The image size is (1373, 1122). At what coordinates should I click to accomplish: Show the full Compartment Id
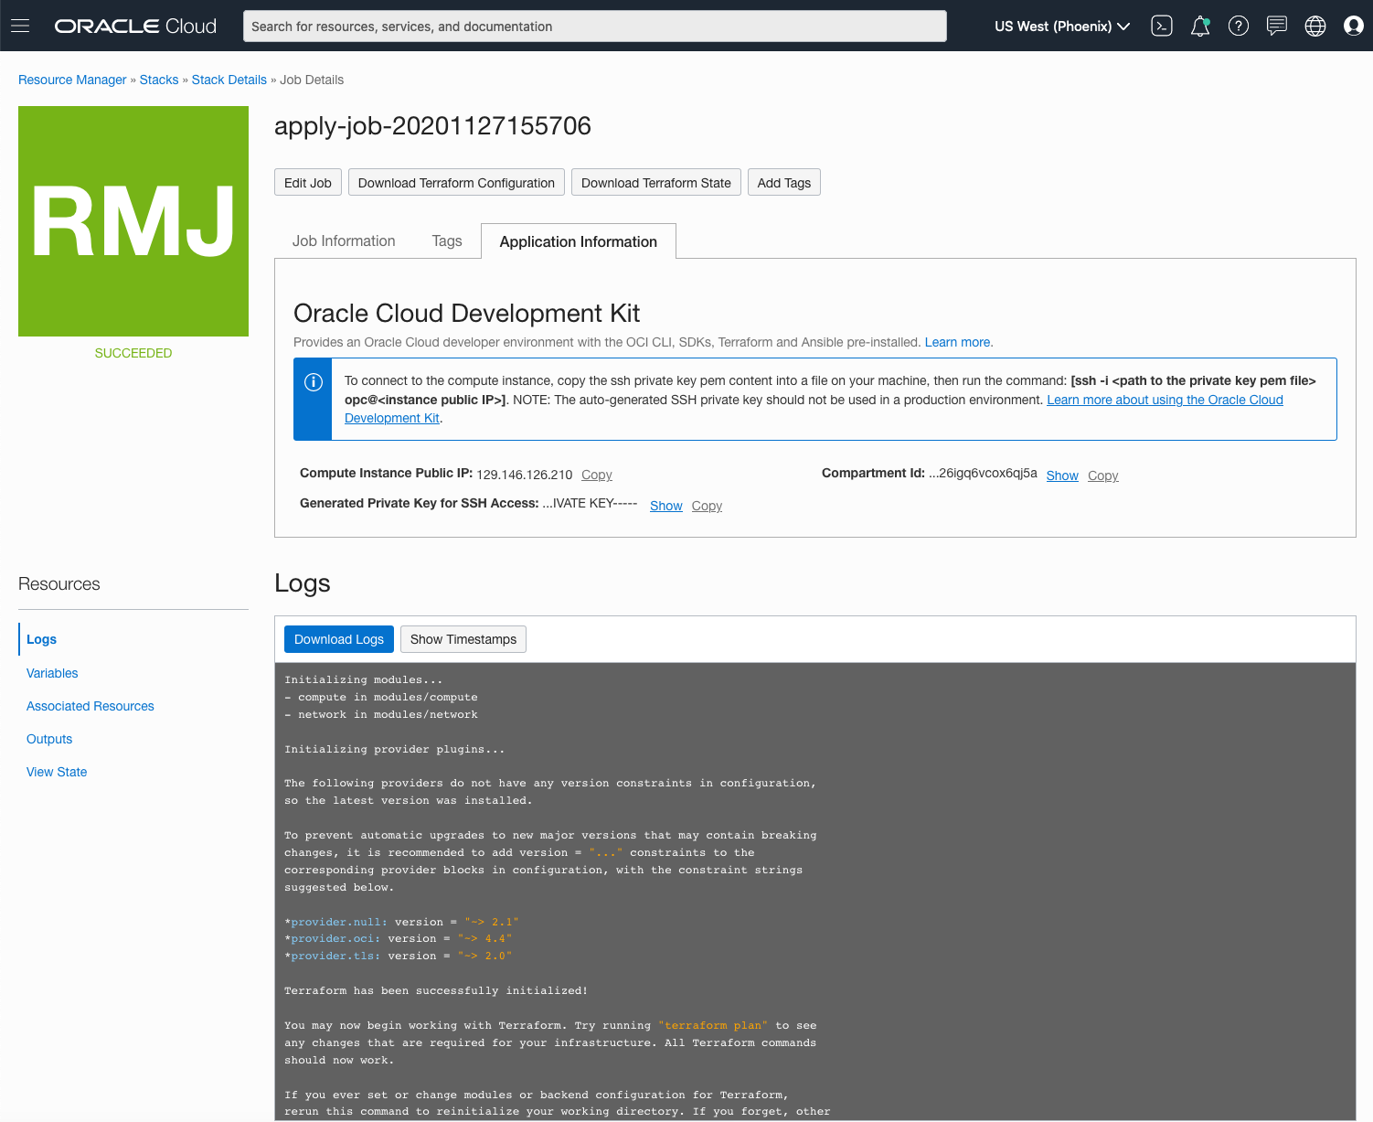click(x=1062, y=476)
